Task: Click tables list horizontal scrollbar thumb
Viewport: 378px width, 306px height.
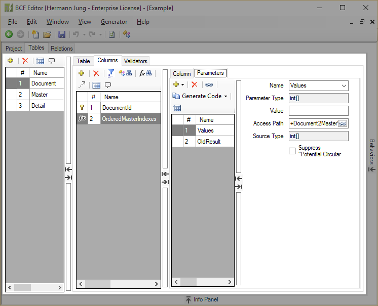Action: tap(22, 287)
